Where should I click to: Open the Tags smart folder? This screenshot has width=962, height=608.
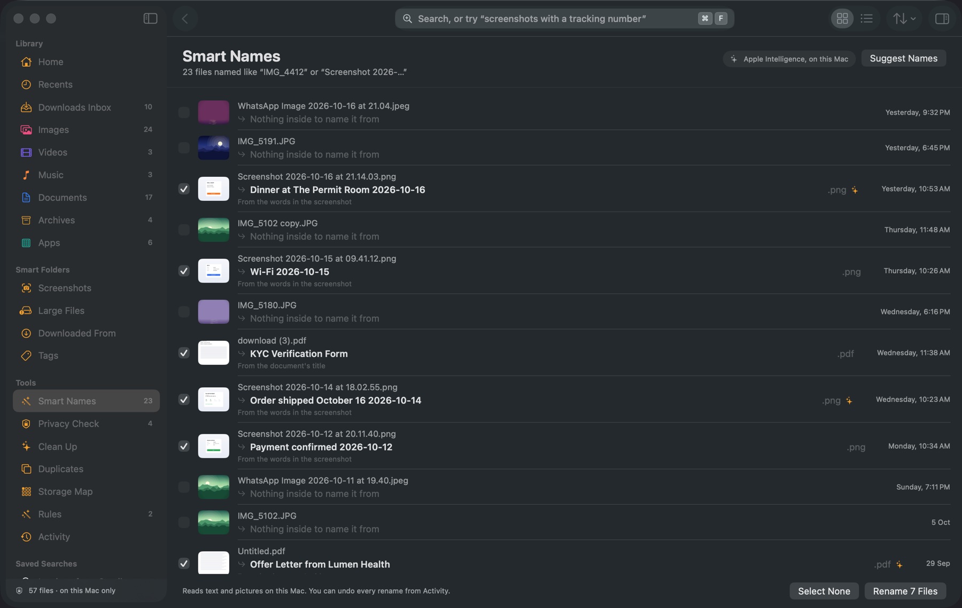[86, 356]
